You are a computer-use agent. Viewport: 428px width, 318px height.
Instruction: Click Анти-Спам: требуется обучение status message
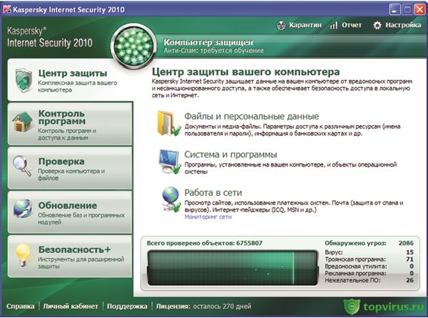pos(213,51)
